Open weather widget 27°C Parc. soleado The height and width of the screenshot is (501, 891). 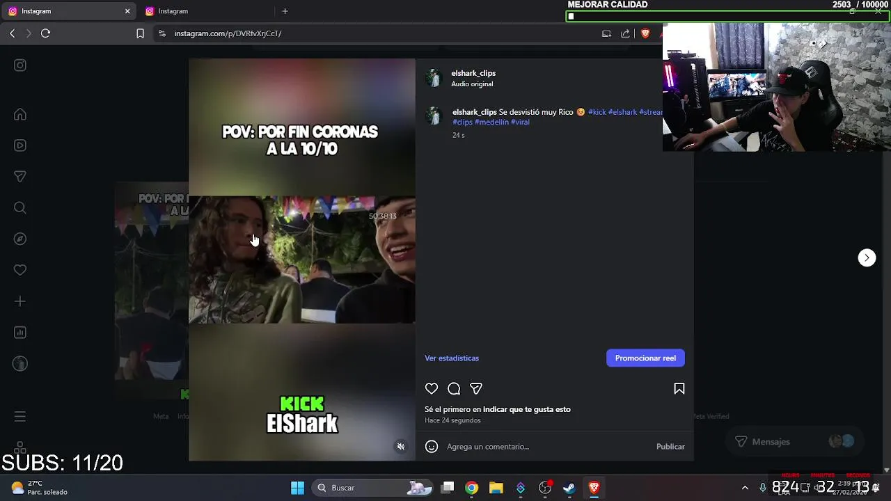tap(40, 488)
